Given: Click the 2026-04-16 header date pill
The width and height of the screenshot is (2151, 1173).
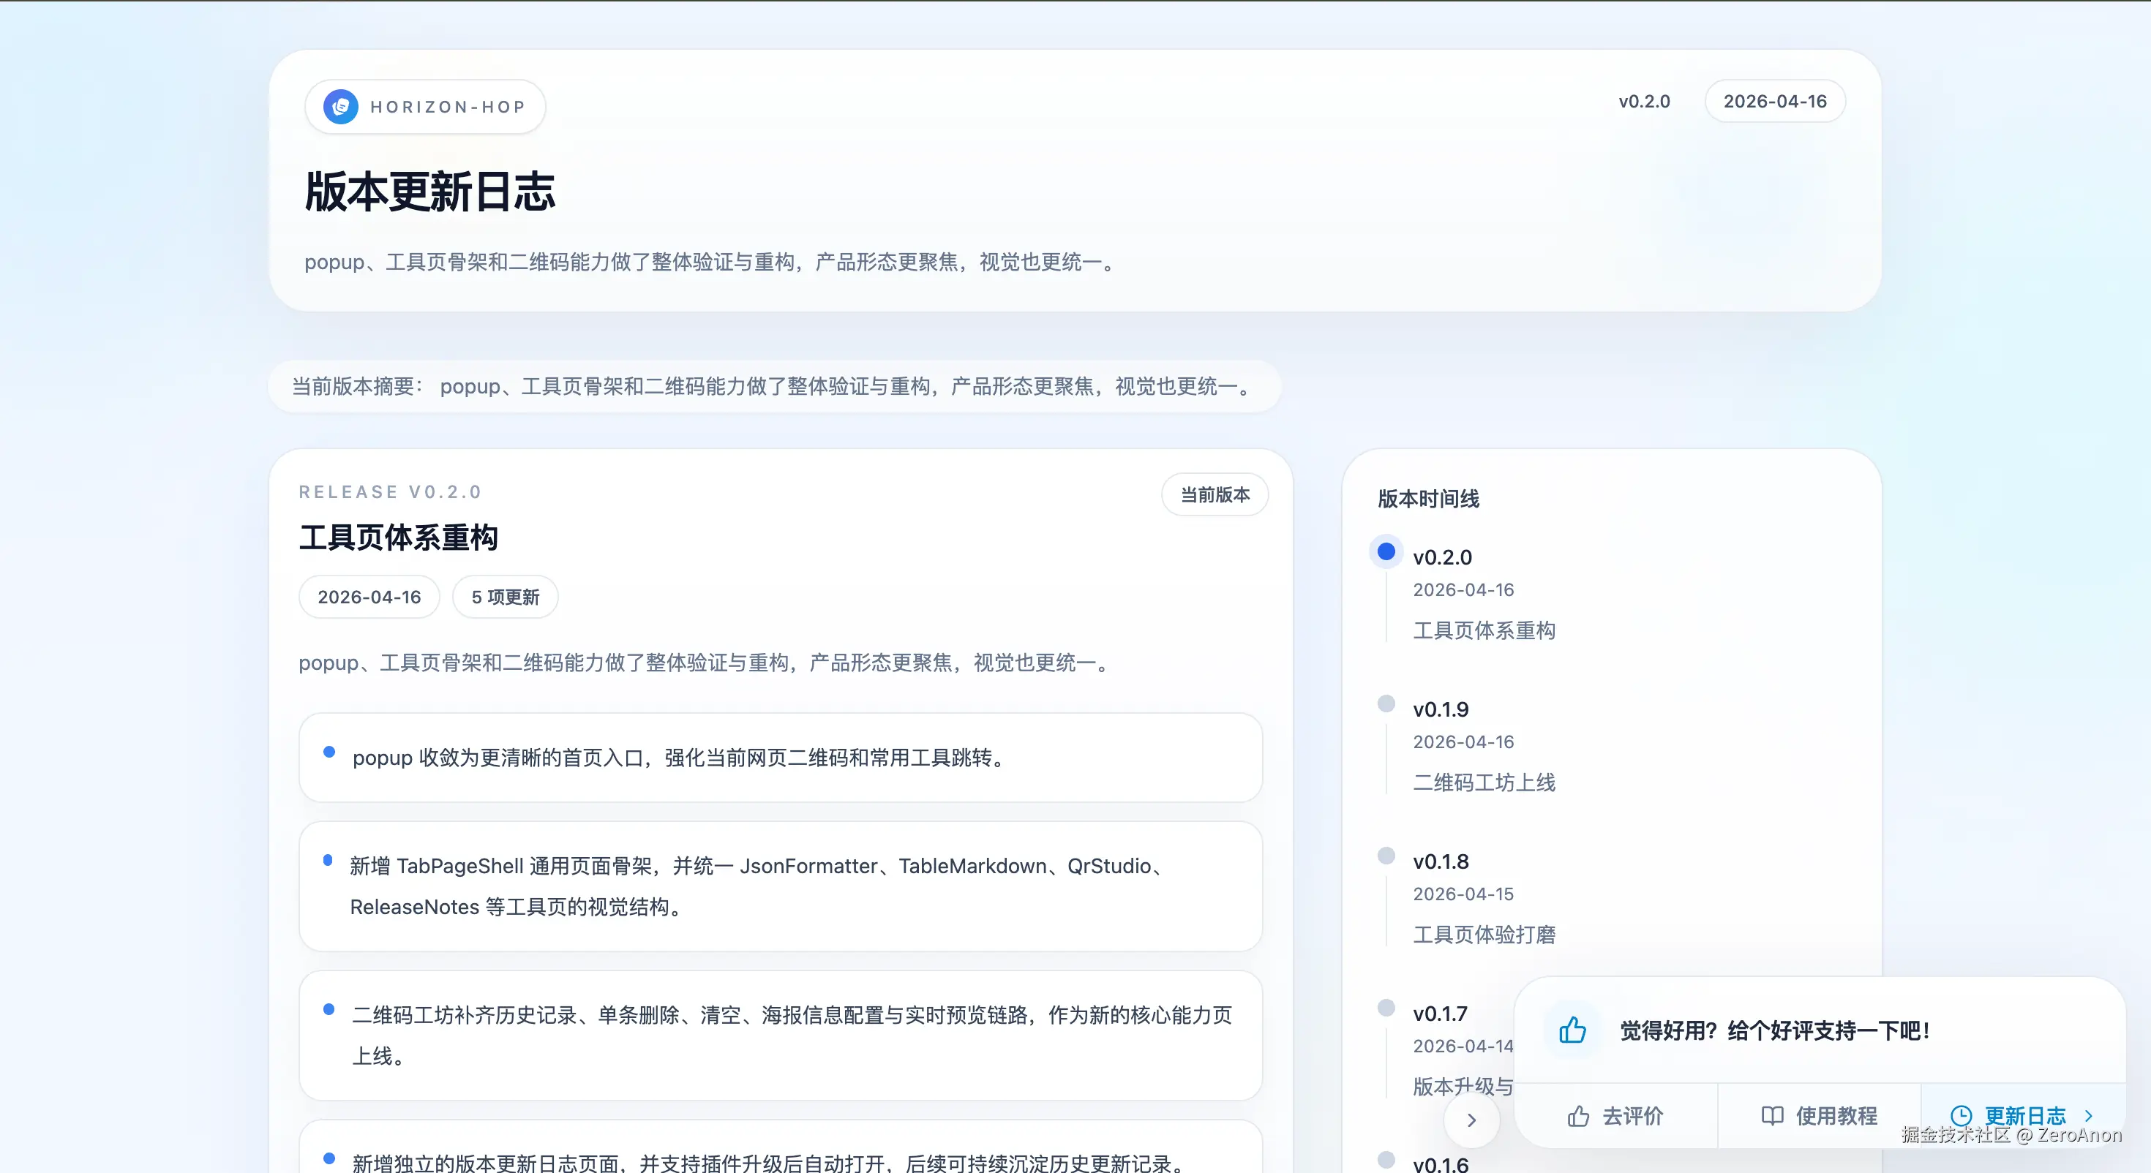Looking at the screenshot, I should click(x=1774, y=102).
